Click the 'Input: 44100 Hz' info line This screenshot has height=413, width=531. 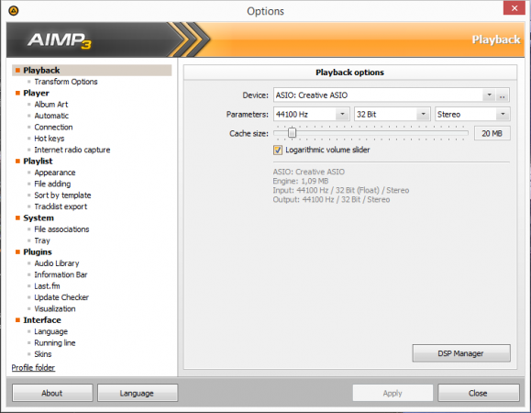click(341, 190)
